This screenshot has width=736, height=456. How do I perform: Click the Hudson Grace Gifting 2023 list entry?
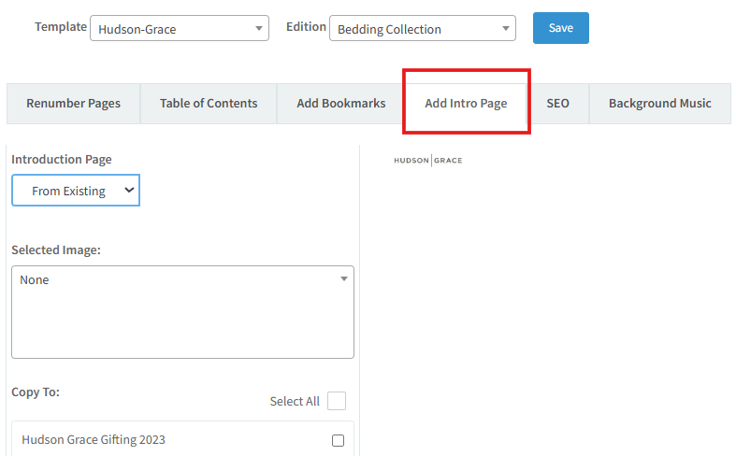tap(94, 439)
